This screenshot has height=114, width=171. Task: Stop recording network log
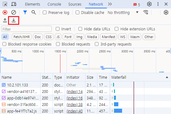click(x=5, y=12)
